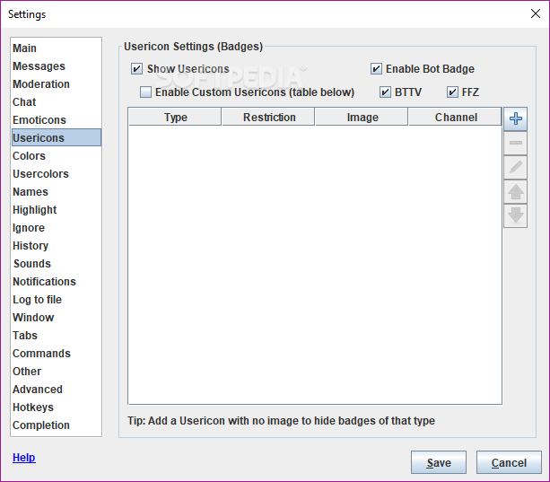Remove selected usericon with minus button
The height and width of the screenshot is (482, 550).
pos(515,143)
